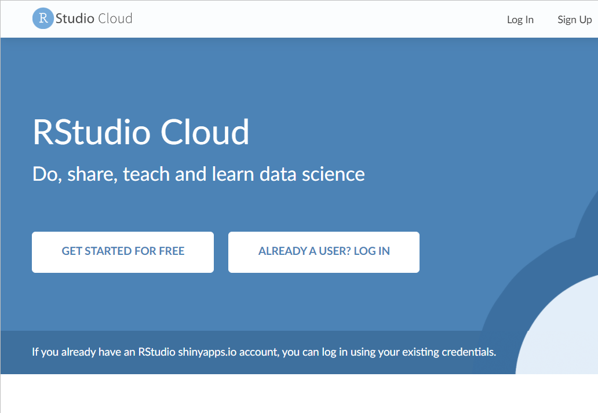Screen dimensions: 598x413
Task: Open login from the top navigation bar
Action: [520, 19]
